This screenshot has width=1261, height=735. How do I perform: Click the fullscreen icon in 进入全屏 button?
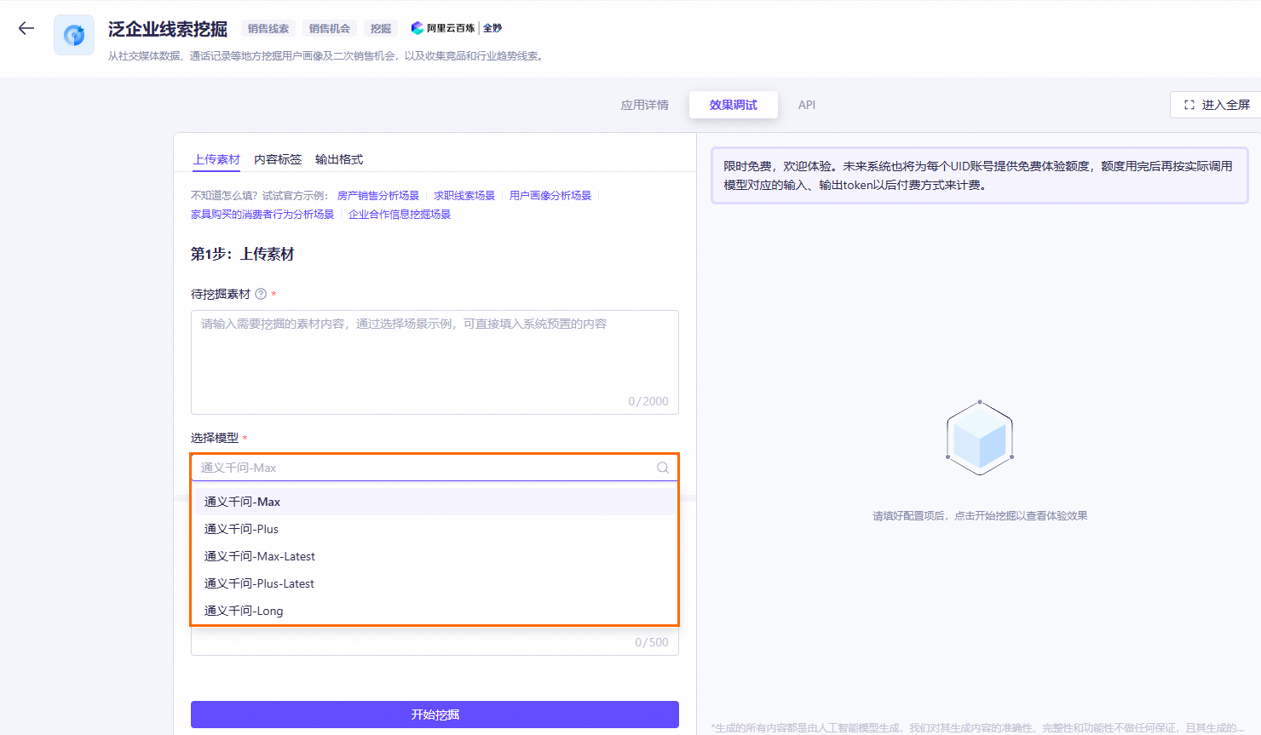[x=1189, y=105]
